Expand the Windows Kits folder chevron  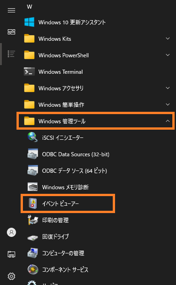pyautogui.click(x=168, y=38)
